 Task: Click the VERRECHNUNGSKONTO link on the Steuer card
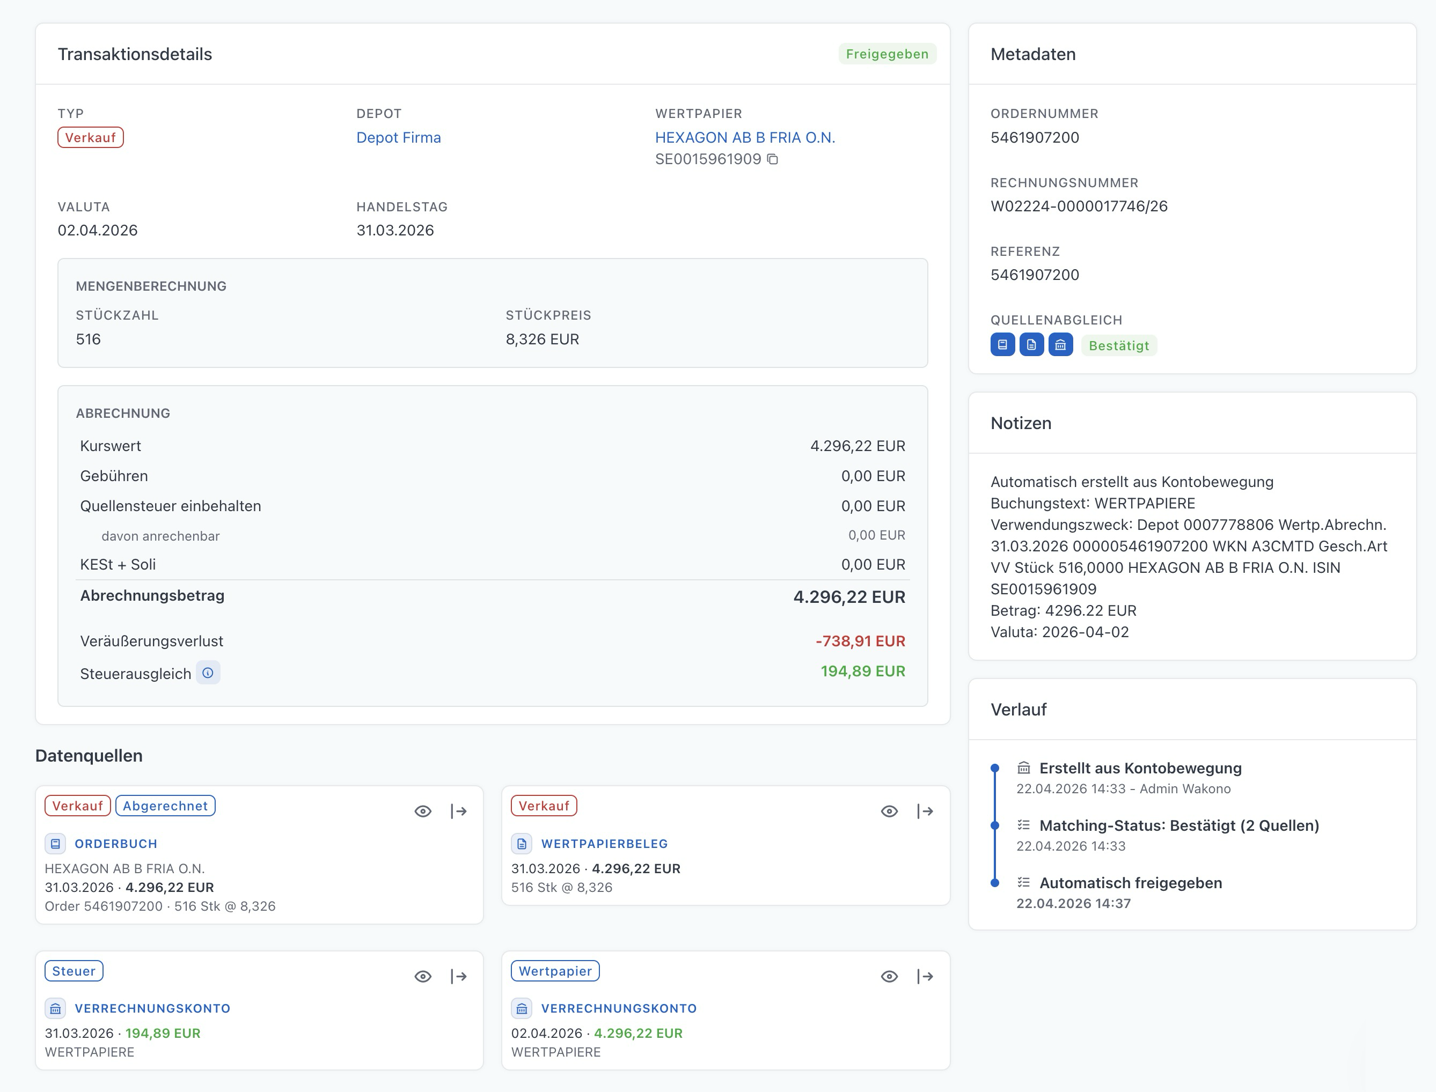[152, 1009]
